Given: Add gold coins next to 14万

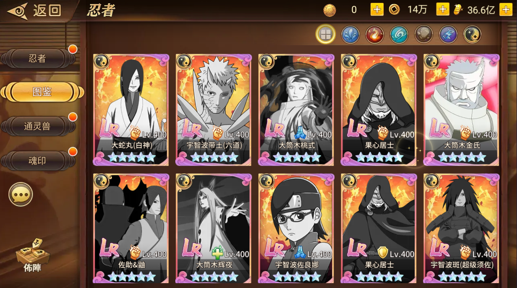Looking at the screenshot, I should [443, 9].
